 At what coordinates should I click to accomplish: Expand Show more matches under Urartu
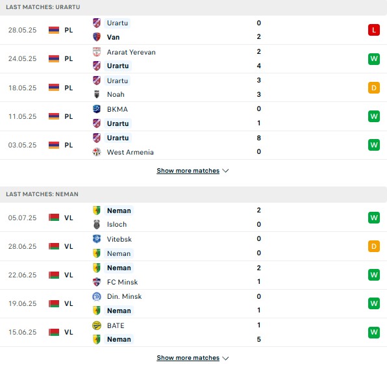click(x=193, y=171)
